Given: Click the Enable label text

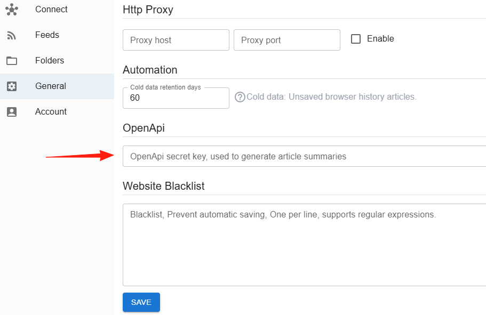Looking at the screenshot, I should tap(380, 39).
